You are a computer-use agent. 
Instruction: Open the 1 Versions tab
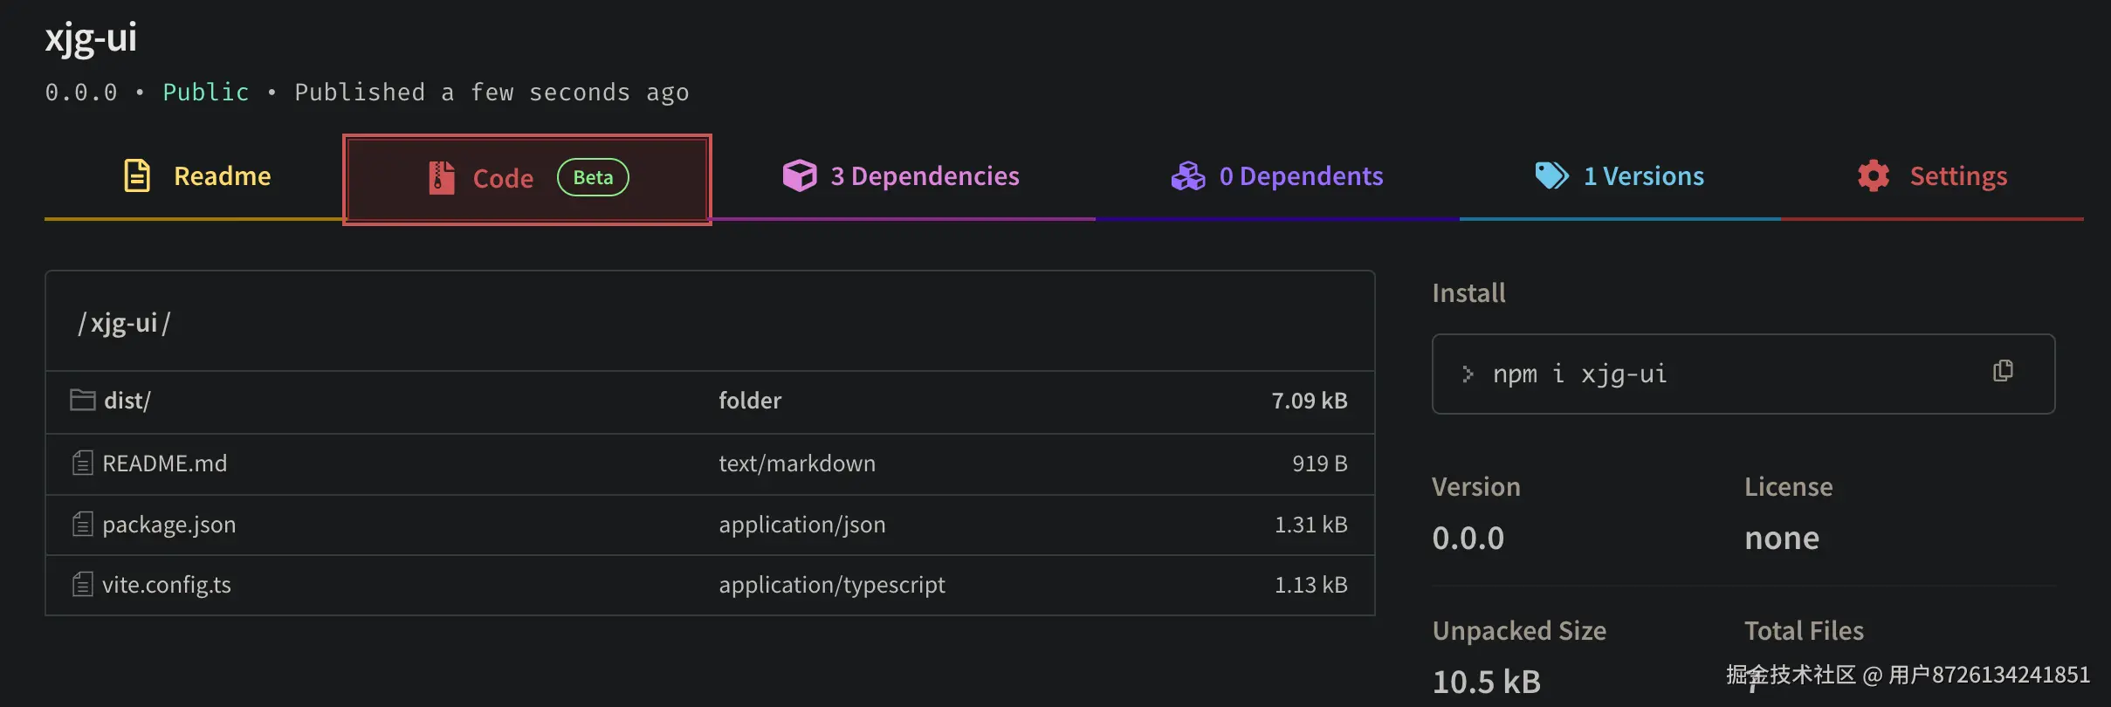(1643, 176)
